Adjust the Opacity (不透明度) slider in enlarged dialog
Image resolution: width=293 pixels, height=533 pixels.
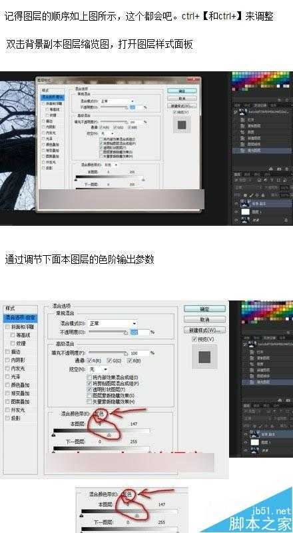pyautogui.click(x=107, y=332)
